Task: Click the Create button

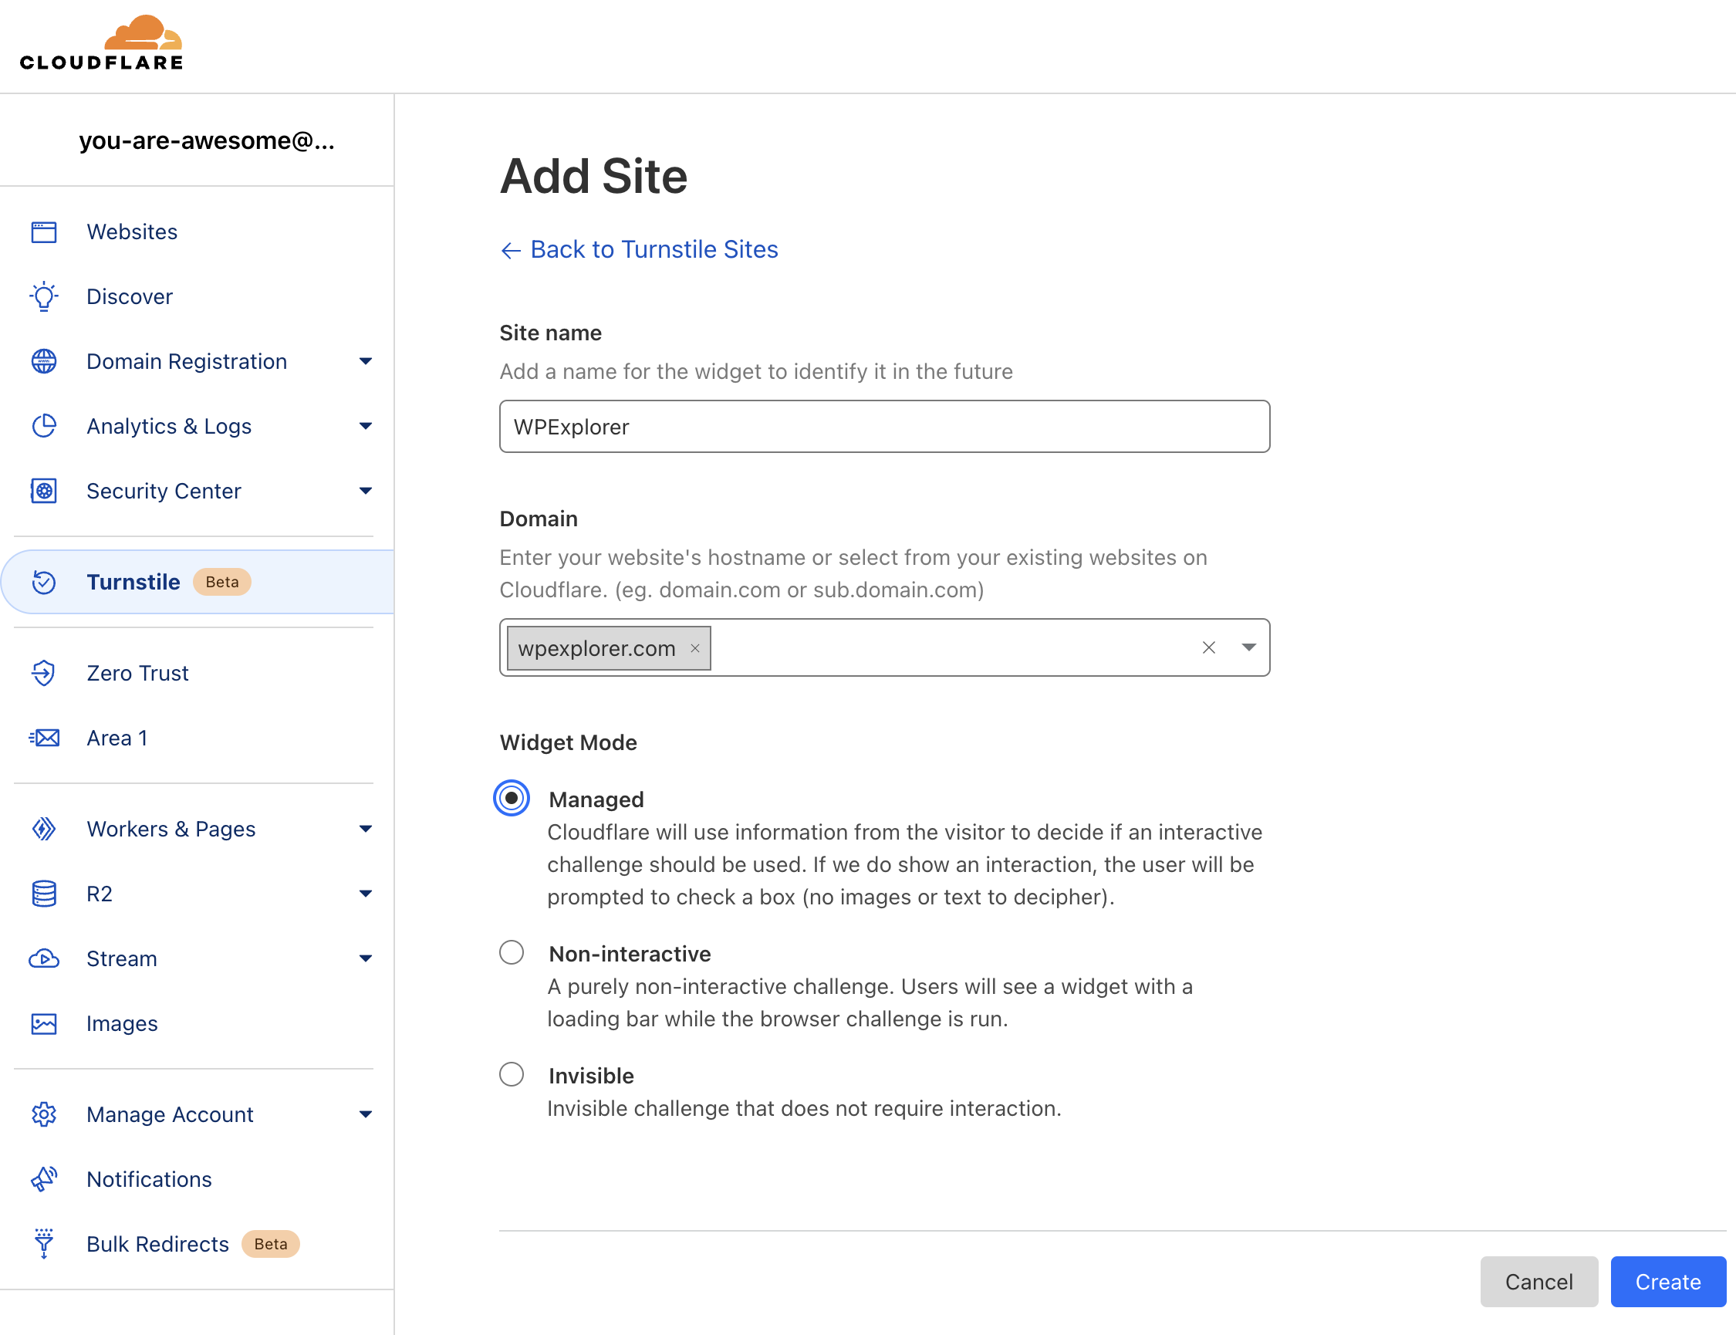Action: tap(1667, 1282)
